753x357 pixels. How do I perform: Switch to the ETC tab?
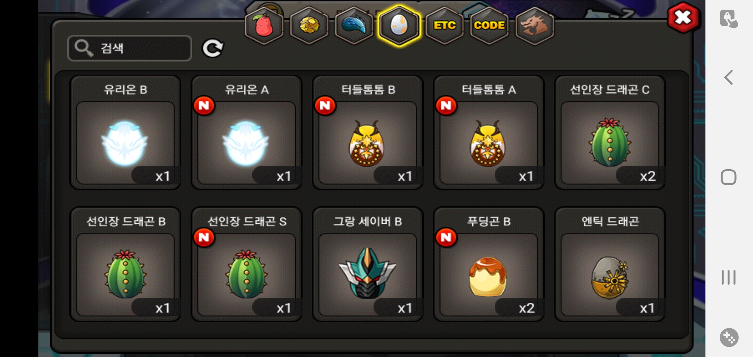445,25
